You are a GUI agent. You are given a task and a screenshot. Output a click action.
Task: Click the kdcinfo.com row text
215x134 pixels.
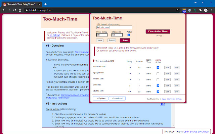pos(98,91)
